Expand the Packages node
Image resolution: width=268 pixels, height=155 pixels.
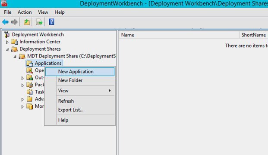[x=22, y=85]
